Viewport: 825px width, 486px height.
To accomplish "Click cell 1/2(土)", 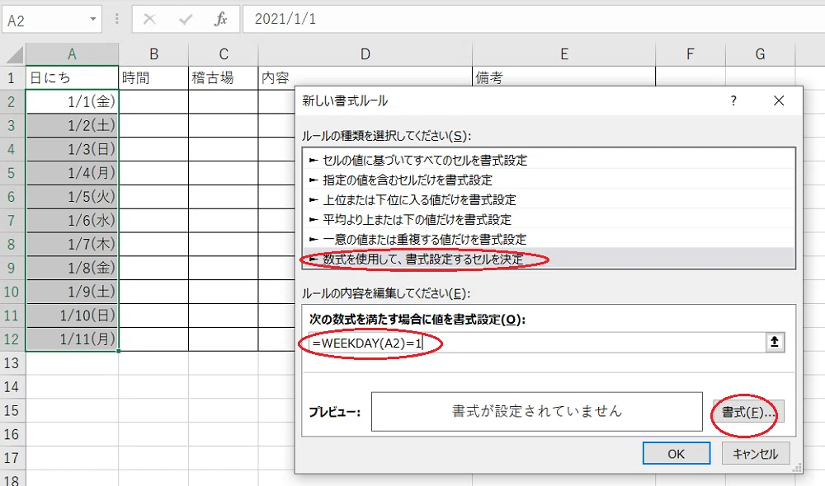I will click(72, 125).
